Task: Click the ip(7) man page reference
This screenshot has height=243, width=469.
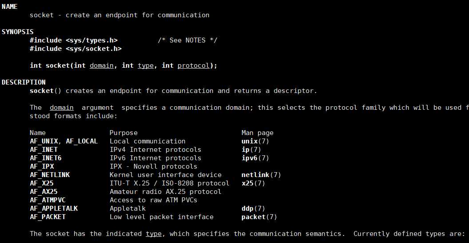Action: 251,150
